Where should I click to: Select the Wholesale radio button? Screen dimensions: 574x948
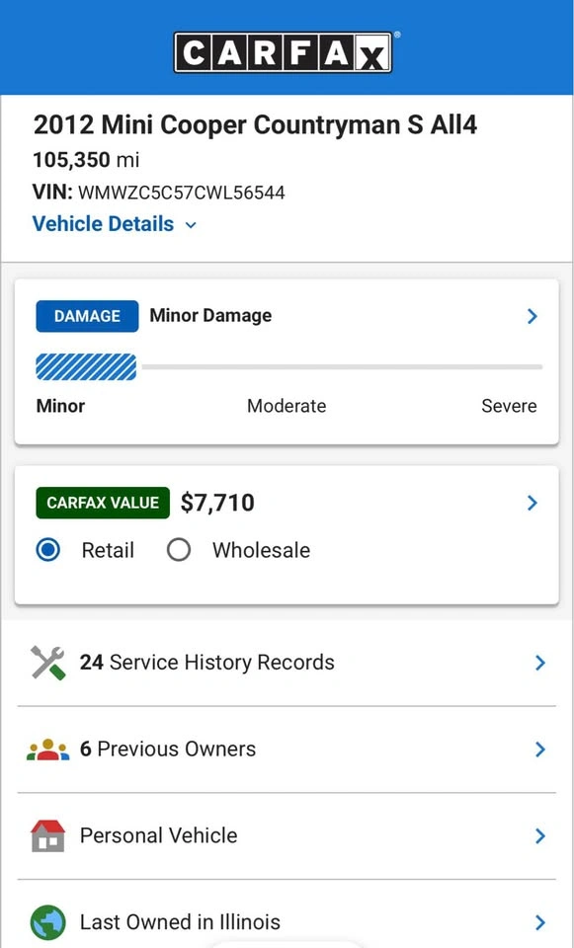tap(179, 551)
